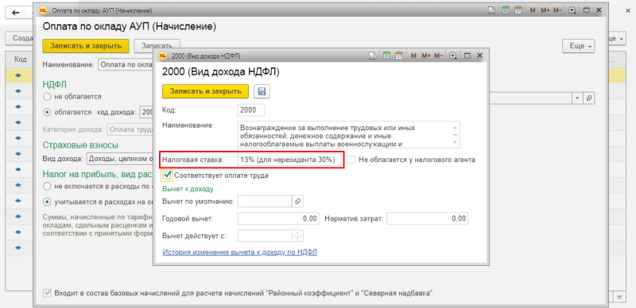Click stepper of Вычет действует с
This screenshot has width=636, height=308.
[x=297, y=236]
